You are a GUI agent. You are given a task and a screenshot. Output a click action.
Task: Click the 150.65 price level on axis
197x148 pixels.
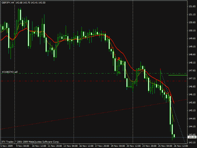coord(192,22)
